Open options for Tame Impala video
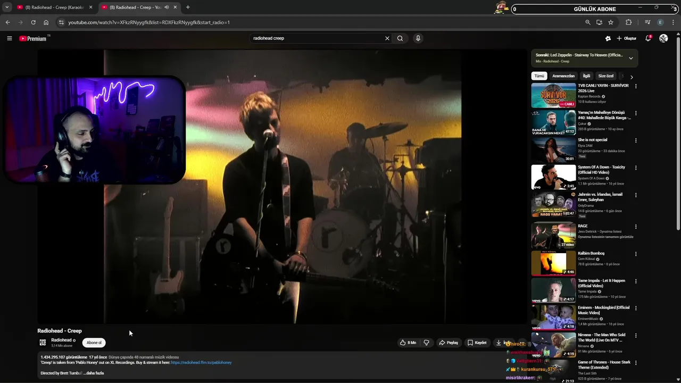Screen dimensions: 681x383 (x=636, y=281)
